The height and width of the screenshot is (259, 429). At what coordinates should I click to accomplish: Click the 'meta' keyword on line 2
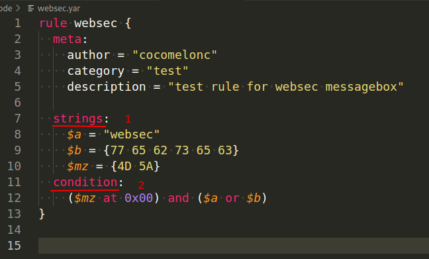(x=68, y=39)
